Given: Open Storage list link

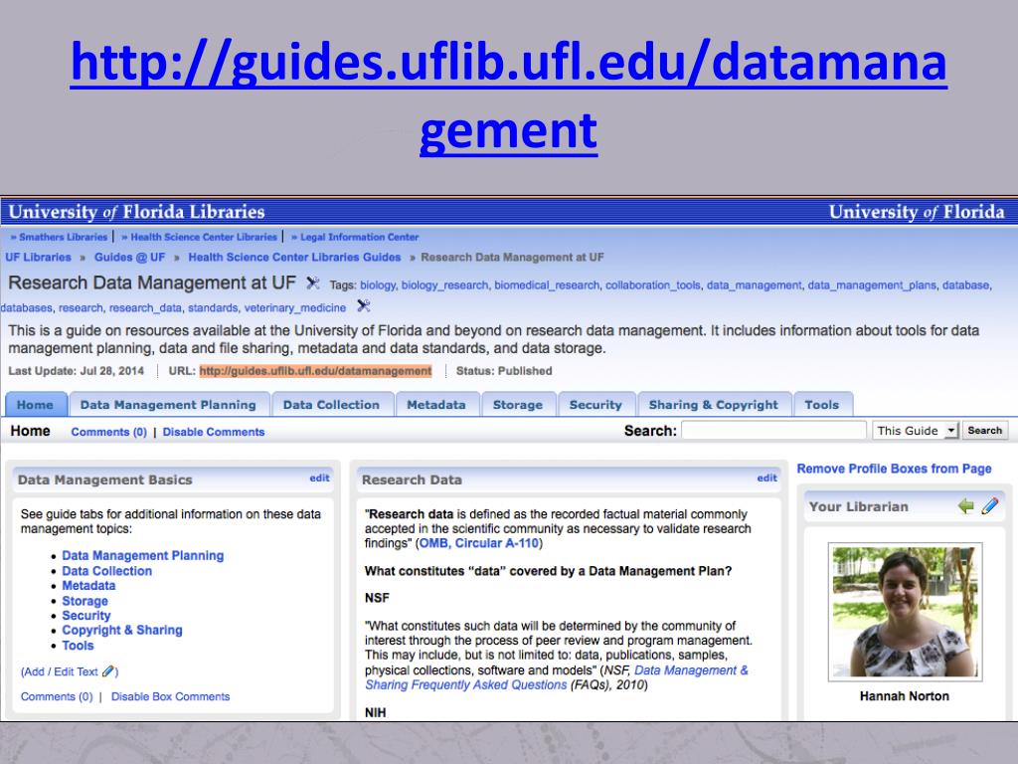Looking at the screenshot, I should [85, 601].
